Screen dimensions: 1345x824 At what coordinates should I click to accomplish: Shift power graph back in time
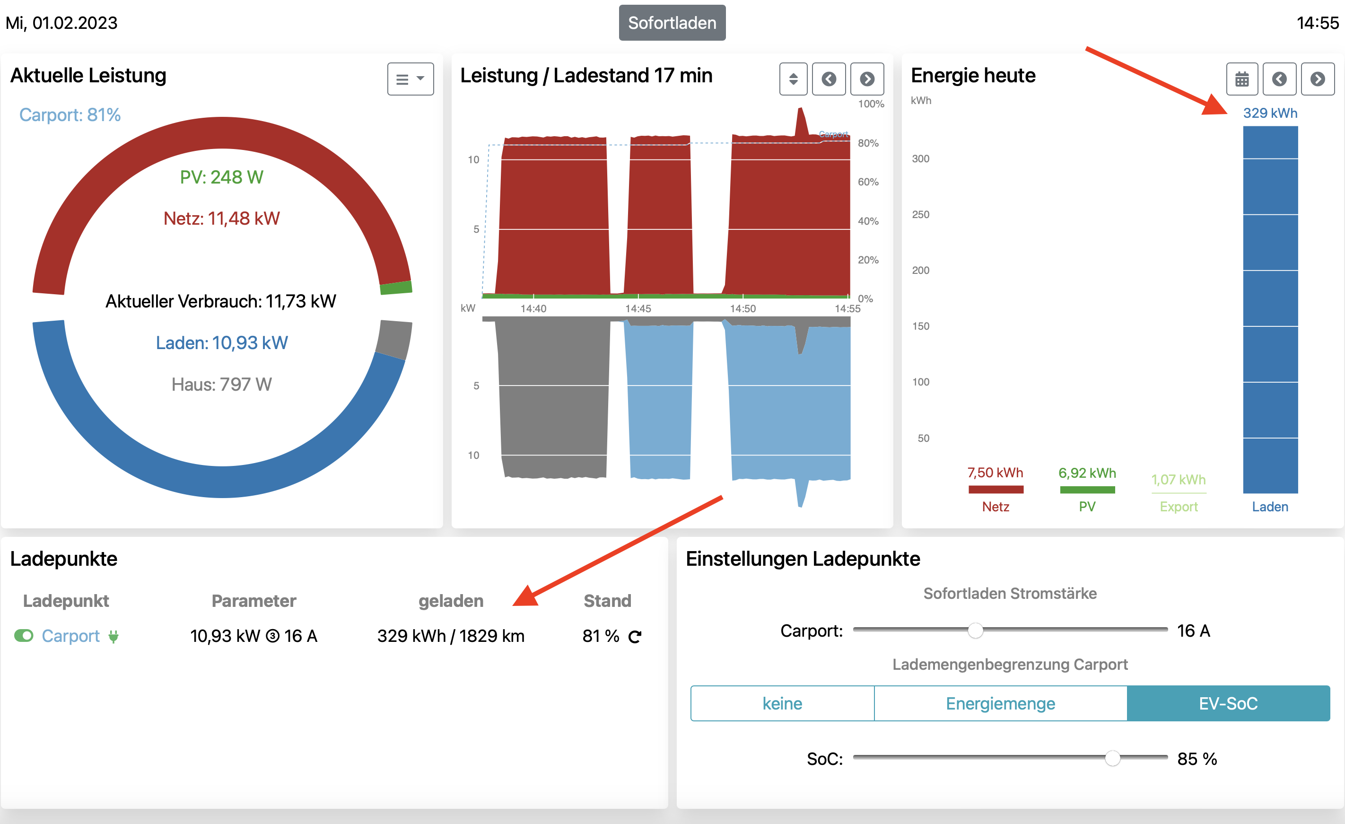pos(828,79)
